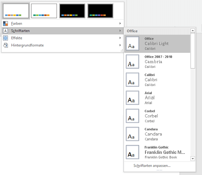Click the font list scroll down arrow

click(193, 159)
